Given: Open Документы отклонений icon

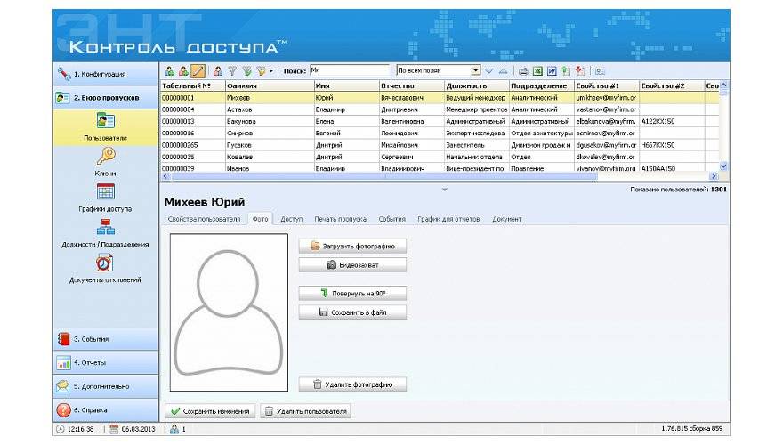Looking at the screenshot, I should pyautogui.click(x=105, y=263).
